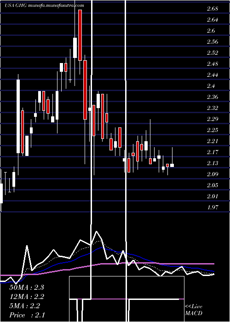Click the 2.13 price axis label
Screen dimensions: 230x322
(x=213, y=163)
